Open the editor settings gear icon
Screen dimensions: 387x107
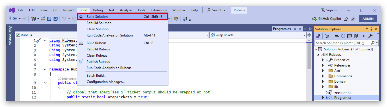[310, 29]
